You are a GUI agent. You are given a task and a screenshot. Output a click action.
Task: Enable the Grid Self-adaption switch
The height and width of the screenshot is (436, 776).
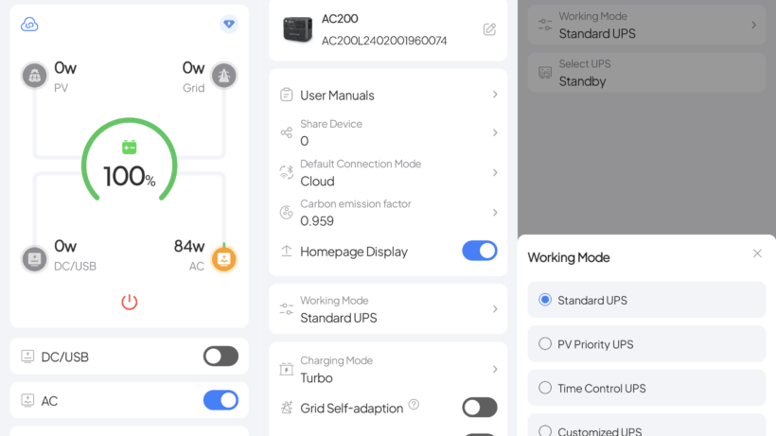pyautogui.click(x=480, y=408)
